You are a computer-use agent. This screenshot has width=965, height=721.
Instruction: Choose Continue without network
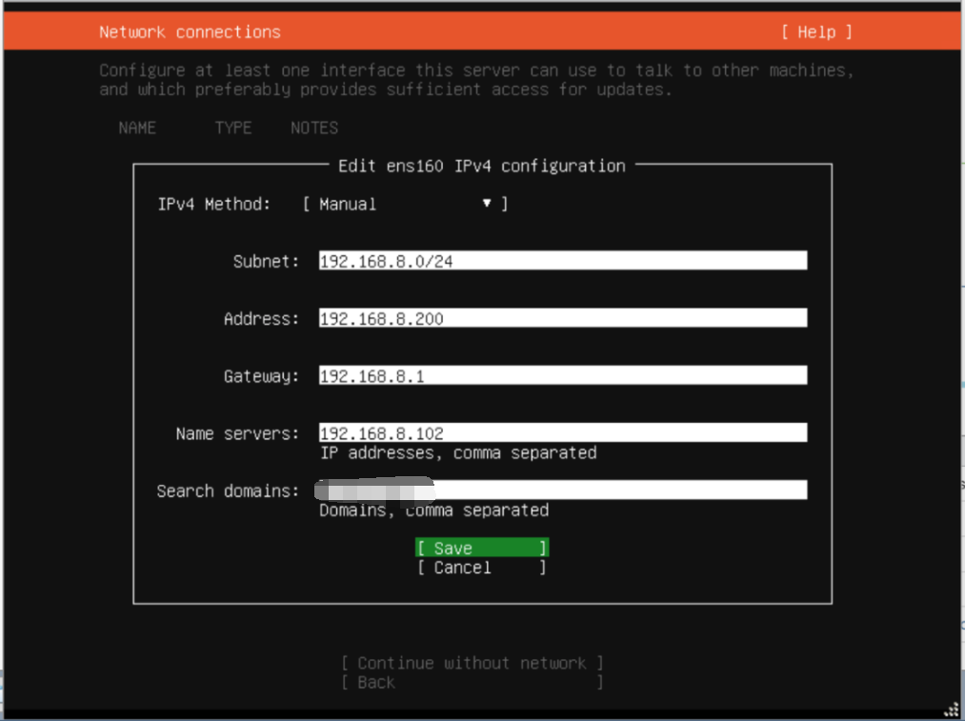472,663
